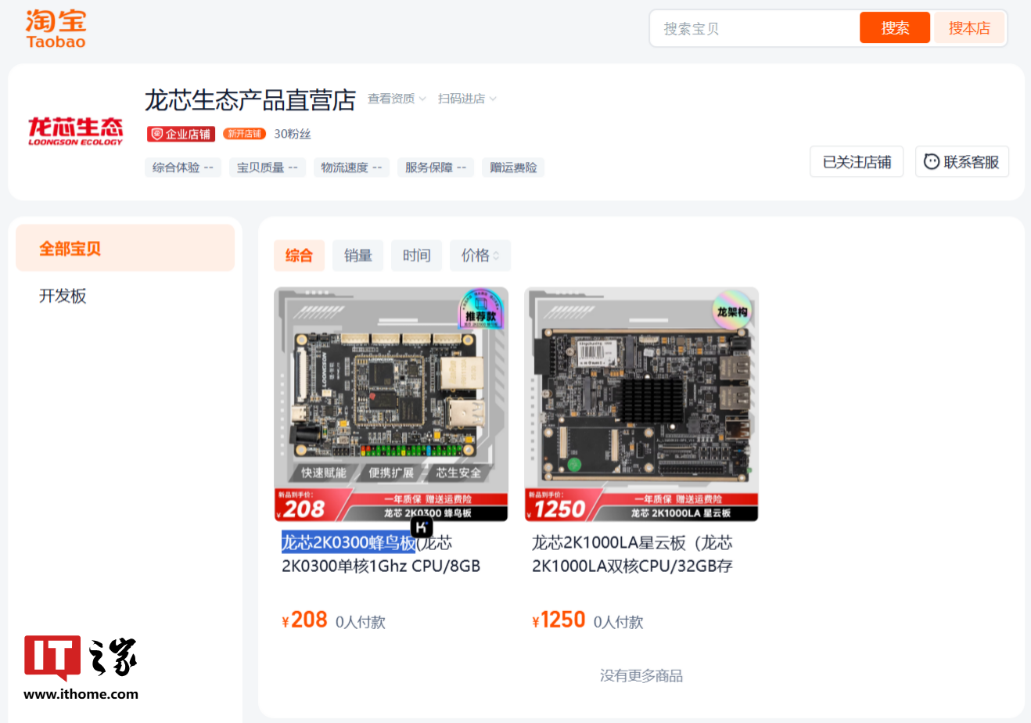Open the 龙芯2K1000LA星云板 title link
Viewport: 1031px width, 723px height.
click(632, 554)
